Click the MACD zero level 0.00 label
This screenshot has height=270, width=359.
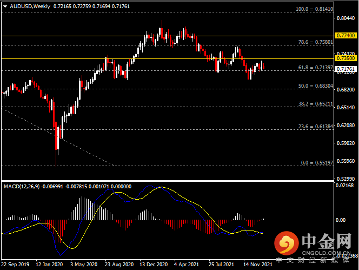[341, 220]
